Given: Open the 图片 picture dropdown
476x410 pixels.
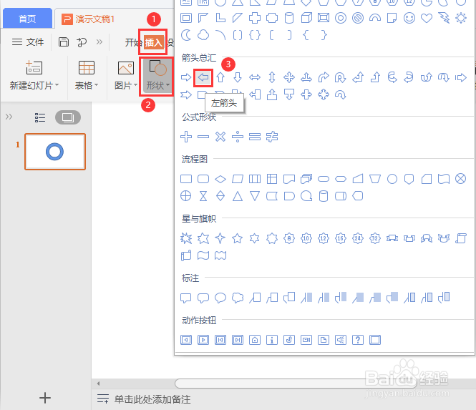Looking at the screenshot, I should (126, 75).
